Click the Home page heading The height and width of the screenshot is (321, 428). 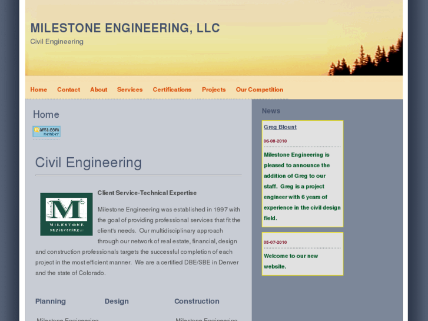coord(46,114)
